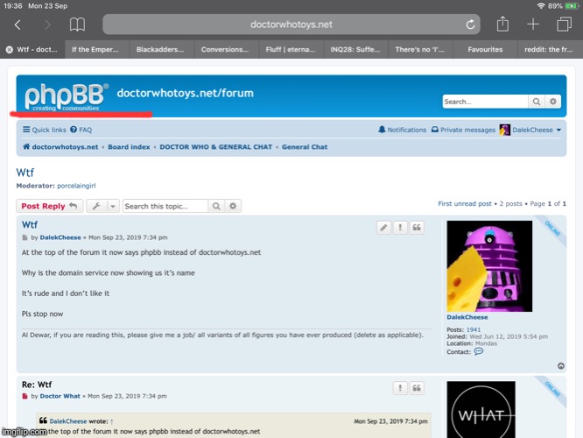
Task: Open moderator porcelaingirl profile
Action: [76, 186]
